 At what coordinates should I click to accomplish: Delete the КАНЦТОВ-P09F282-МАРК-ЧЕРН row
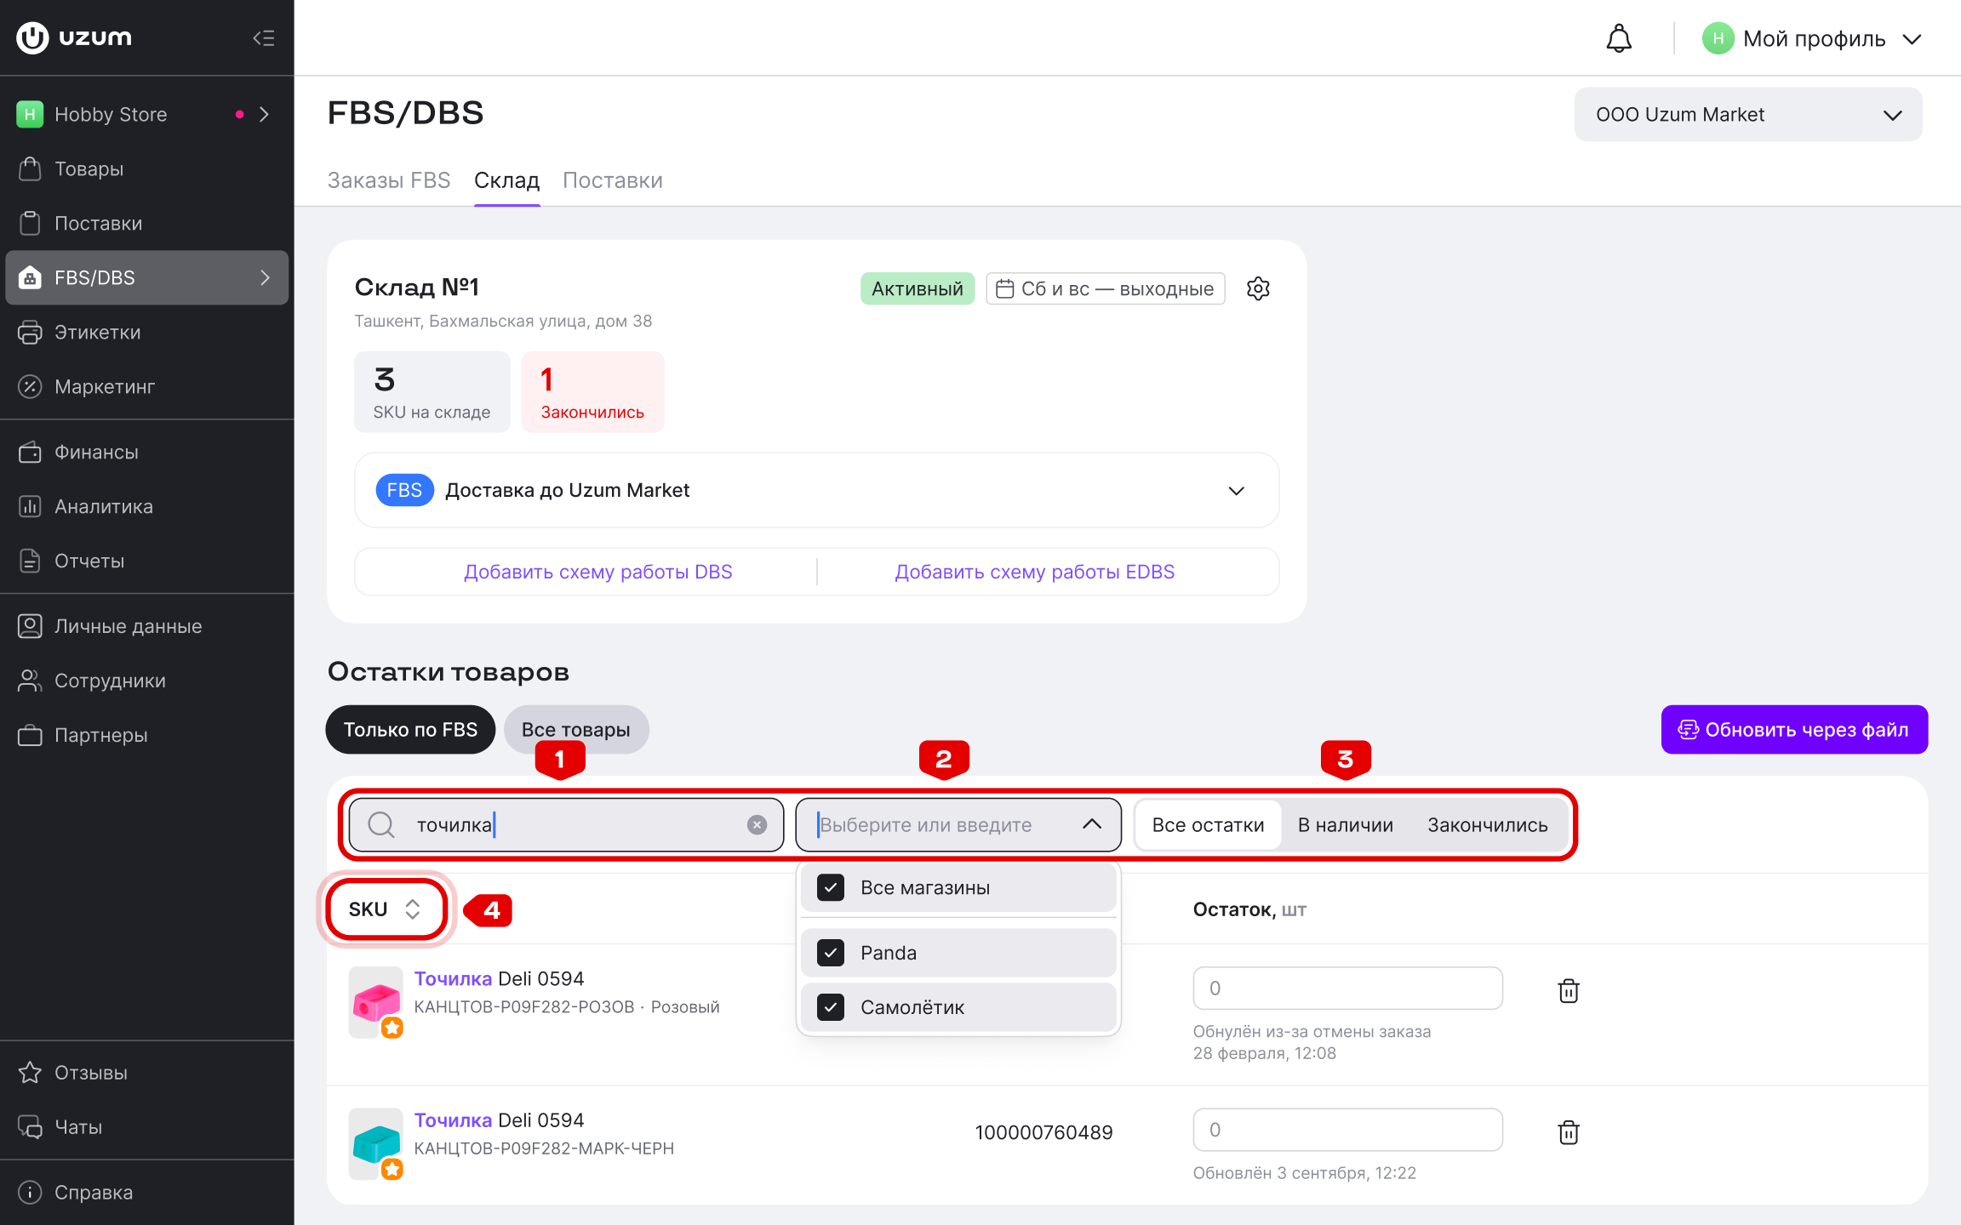pyautogui.click(x=1568, y=1131)
